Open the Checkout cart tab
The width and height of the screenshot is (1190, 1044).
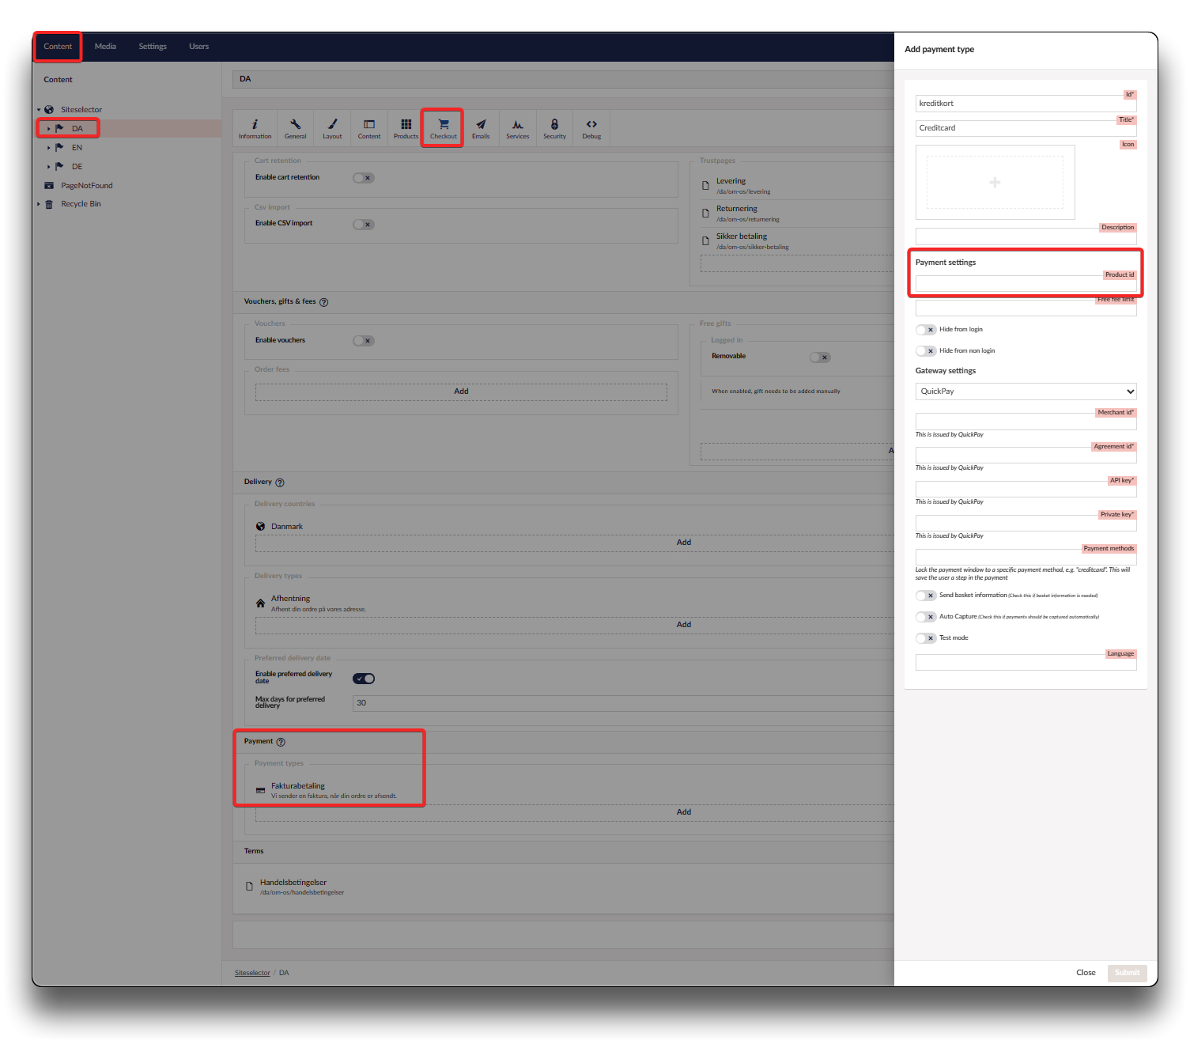(443, 128)
